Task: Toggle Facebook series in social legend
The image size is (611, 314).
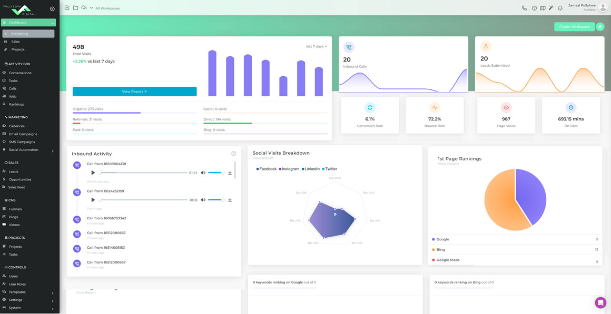Action: [266, 169]
